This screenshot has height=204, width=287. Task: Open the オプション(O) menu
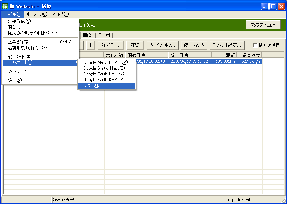pos(37,14)
